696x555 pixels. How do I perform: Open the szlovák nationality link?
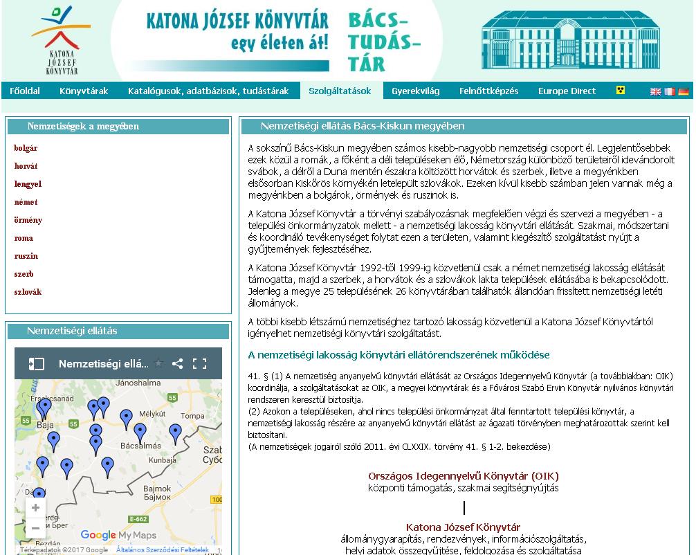[x=28, y=292]
